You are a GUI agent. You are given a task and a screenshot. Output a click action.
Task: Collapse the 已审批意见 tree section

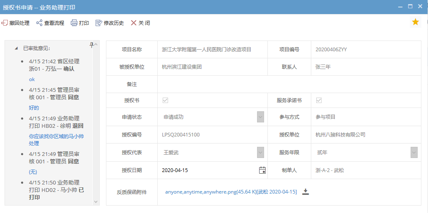16,48
